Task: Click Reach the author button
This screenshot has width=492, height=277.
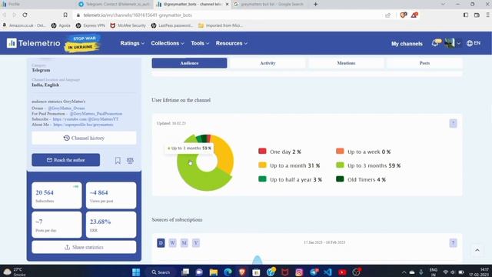Action: 66,160
